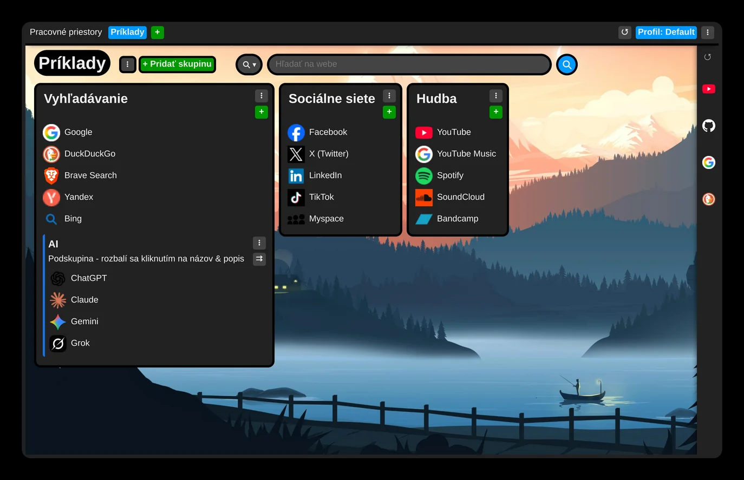This screenshot has width=744, height=480.
Task: Add a link to the Vyhľadávanie group
Action: coord(262,112)
